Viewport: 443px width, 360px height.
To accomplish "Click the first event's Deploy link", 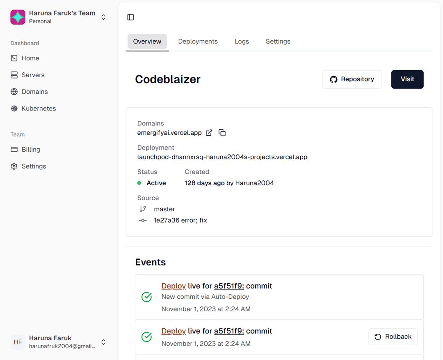I will (174, 286).
